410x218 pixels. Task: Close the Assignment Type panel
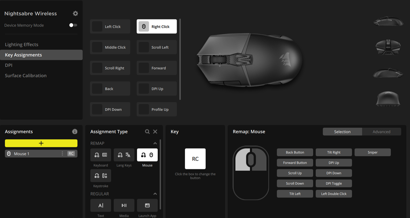(155, 132)
